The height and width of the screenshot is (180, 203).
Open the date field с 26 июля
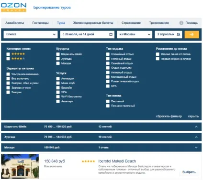point(87,34)
